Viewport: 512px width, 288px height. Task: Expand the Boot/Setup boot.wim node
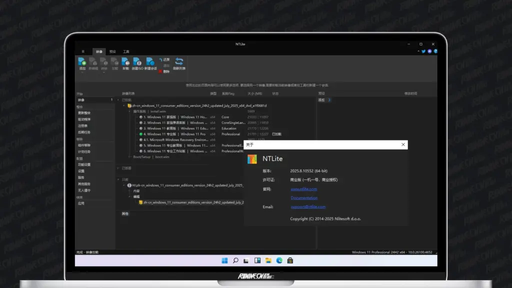point(129,156)
